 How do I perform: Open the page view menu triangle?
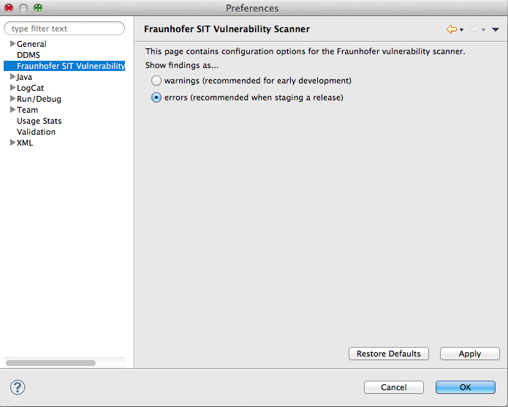click(x=496, y=30)
